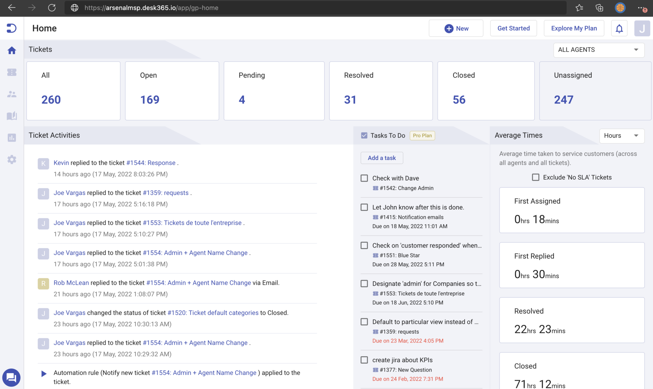Image resolution: width=653 pixels, height=389 pixels.
Task: Open the Tickets view from the sidebar
Action: (12, 72)
